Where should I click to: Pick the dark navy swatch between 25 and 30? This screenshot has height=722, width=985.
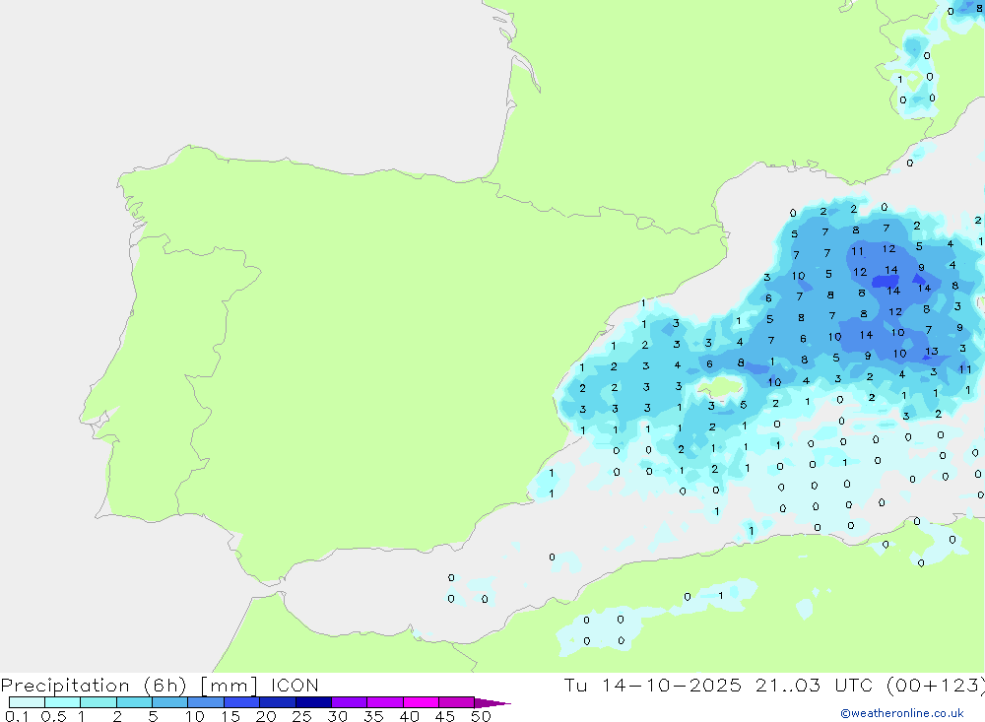[x=313, y=702]
